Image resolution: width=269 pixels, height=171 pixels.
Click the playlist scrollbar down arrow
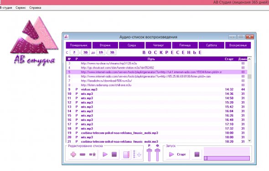pos(249,140)
